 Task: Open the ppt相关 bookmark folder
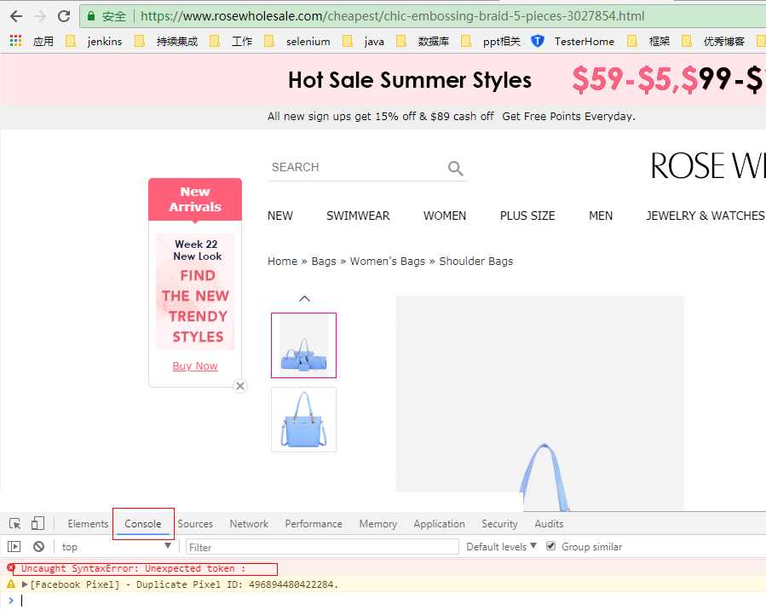coord(491,42)
